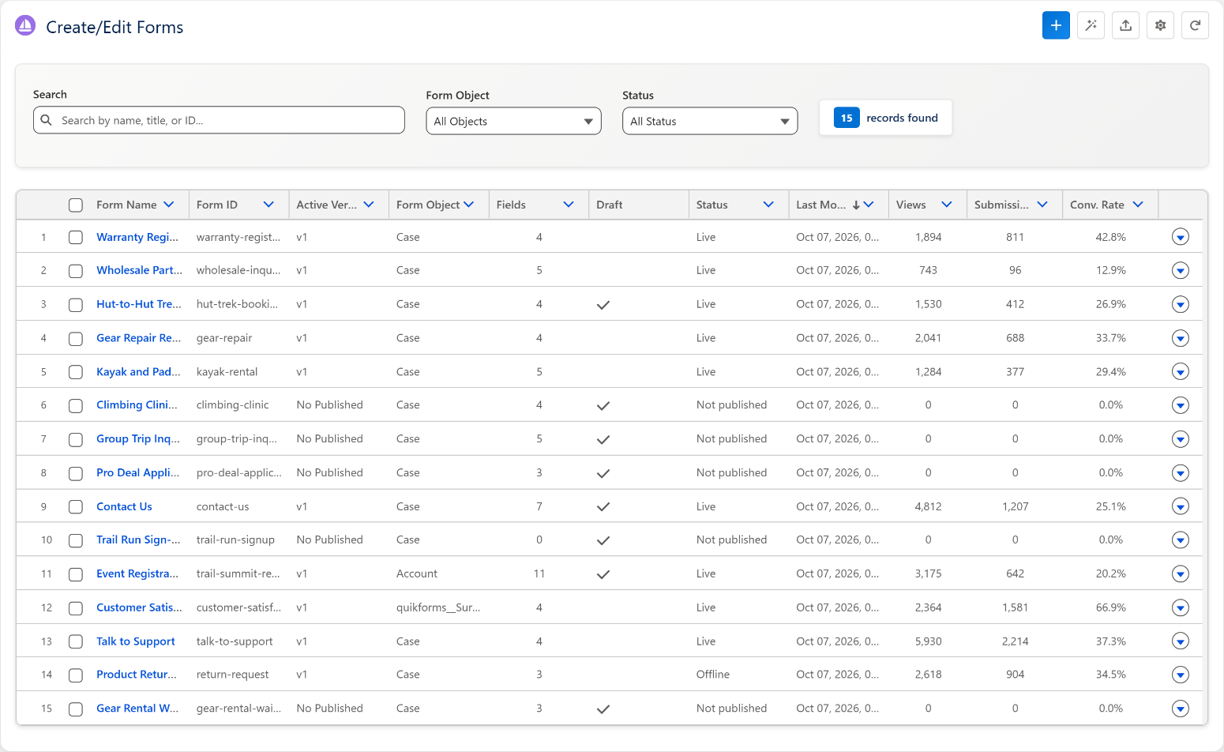Check the box for the Gear Rental W... row

[x=76, y=709]
